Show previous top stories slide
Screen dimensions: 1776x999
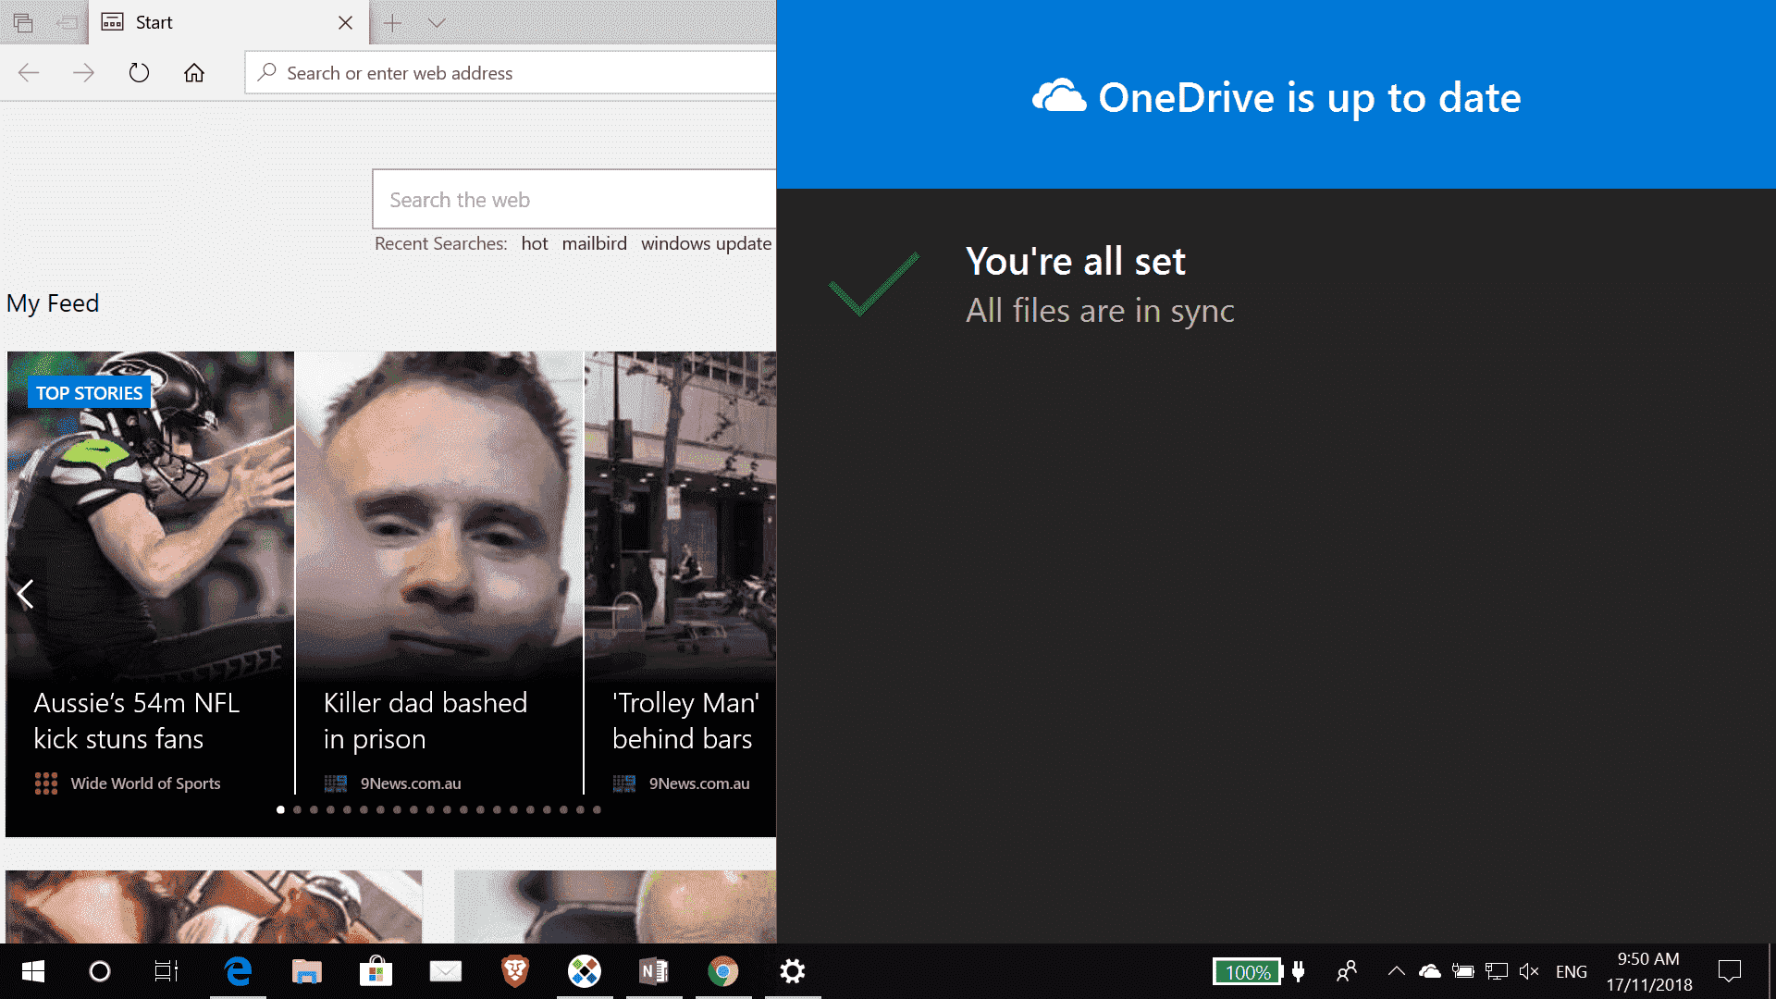pos(26,594)
